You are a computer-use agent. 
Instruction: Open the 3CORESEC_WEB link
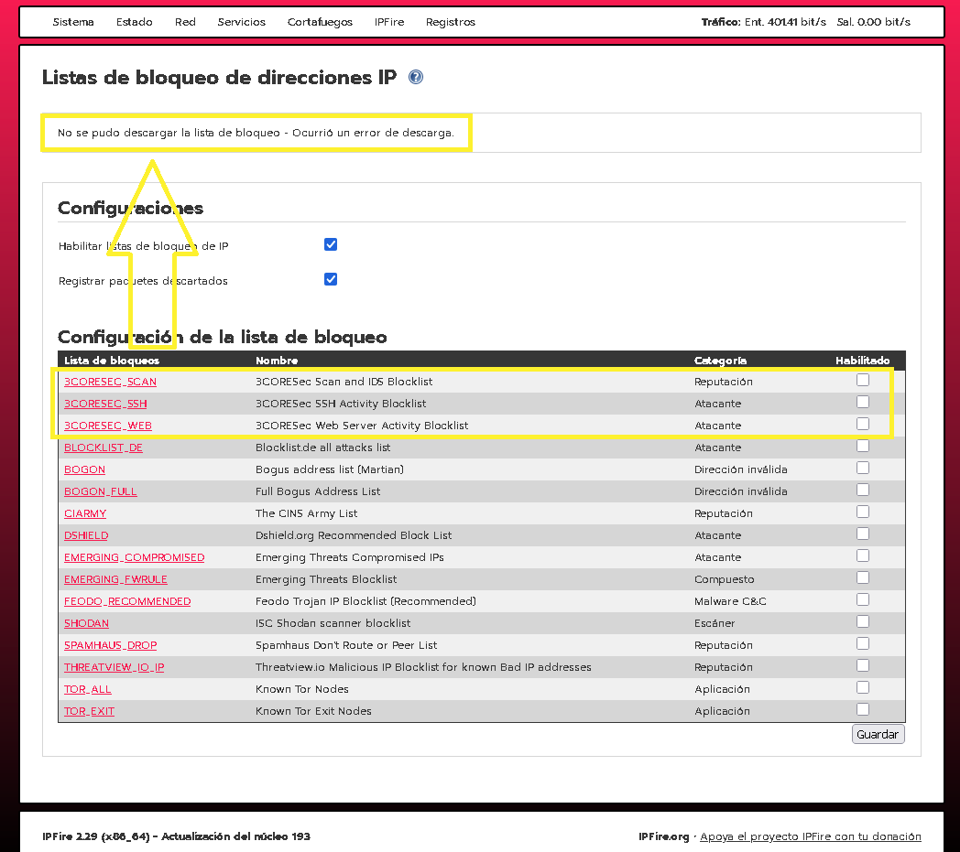pyautogui.click(x=108, y=426)
